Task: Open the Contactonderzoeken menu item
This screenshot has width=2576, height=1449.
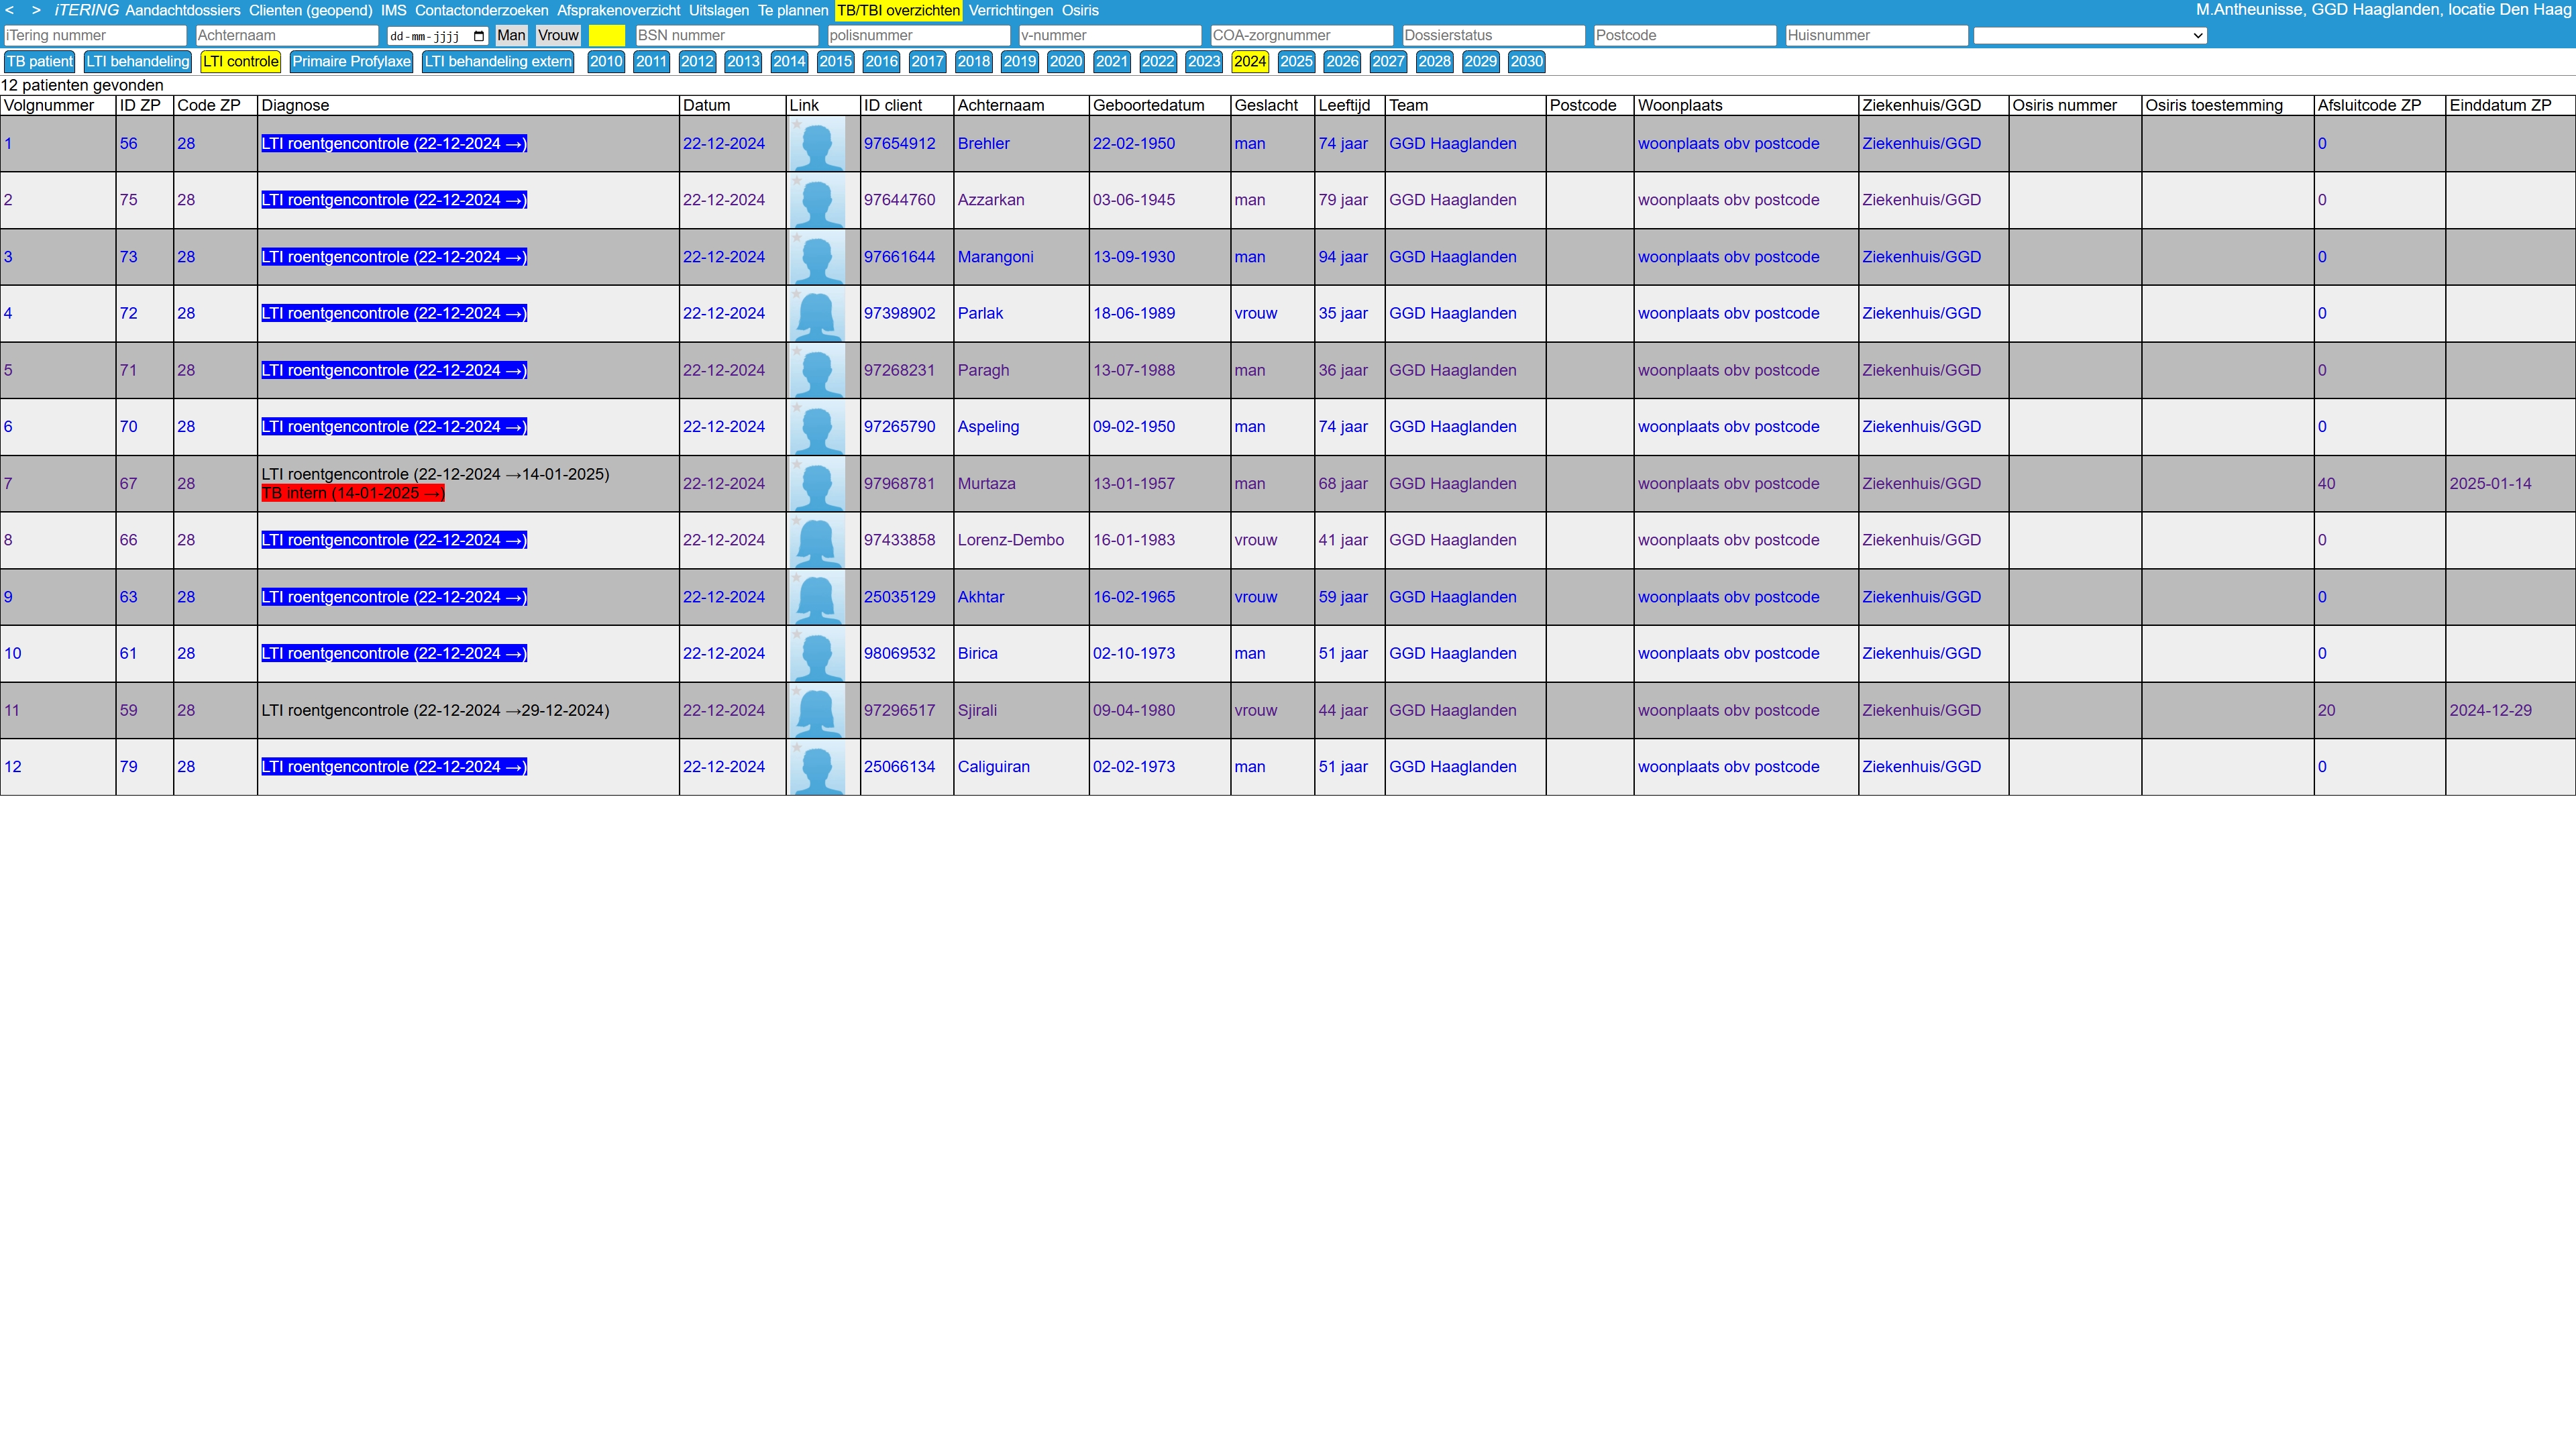Action: [481, 10]
